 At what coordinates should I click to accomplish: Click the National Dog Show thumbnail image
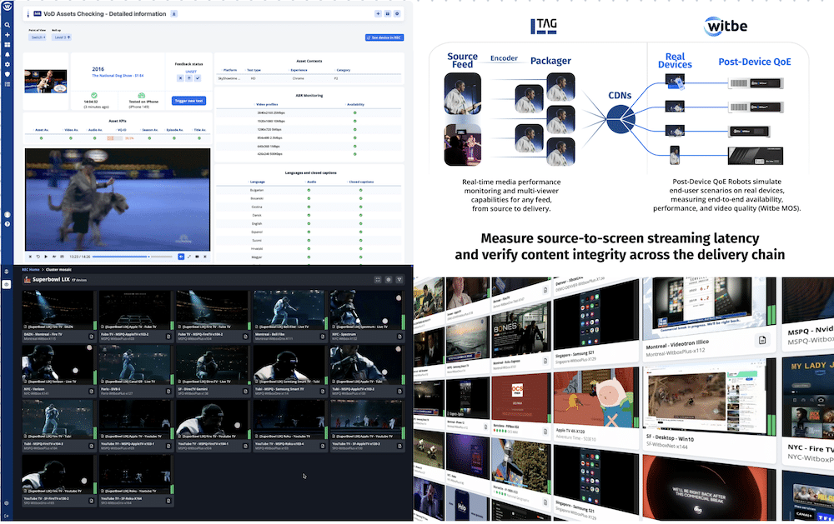tap(46, 82)
